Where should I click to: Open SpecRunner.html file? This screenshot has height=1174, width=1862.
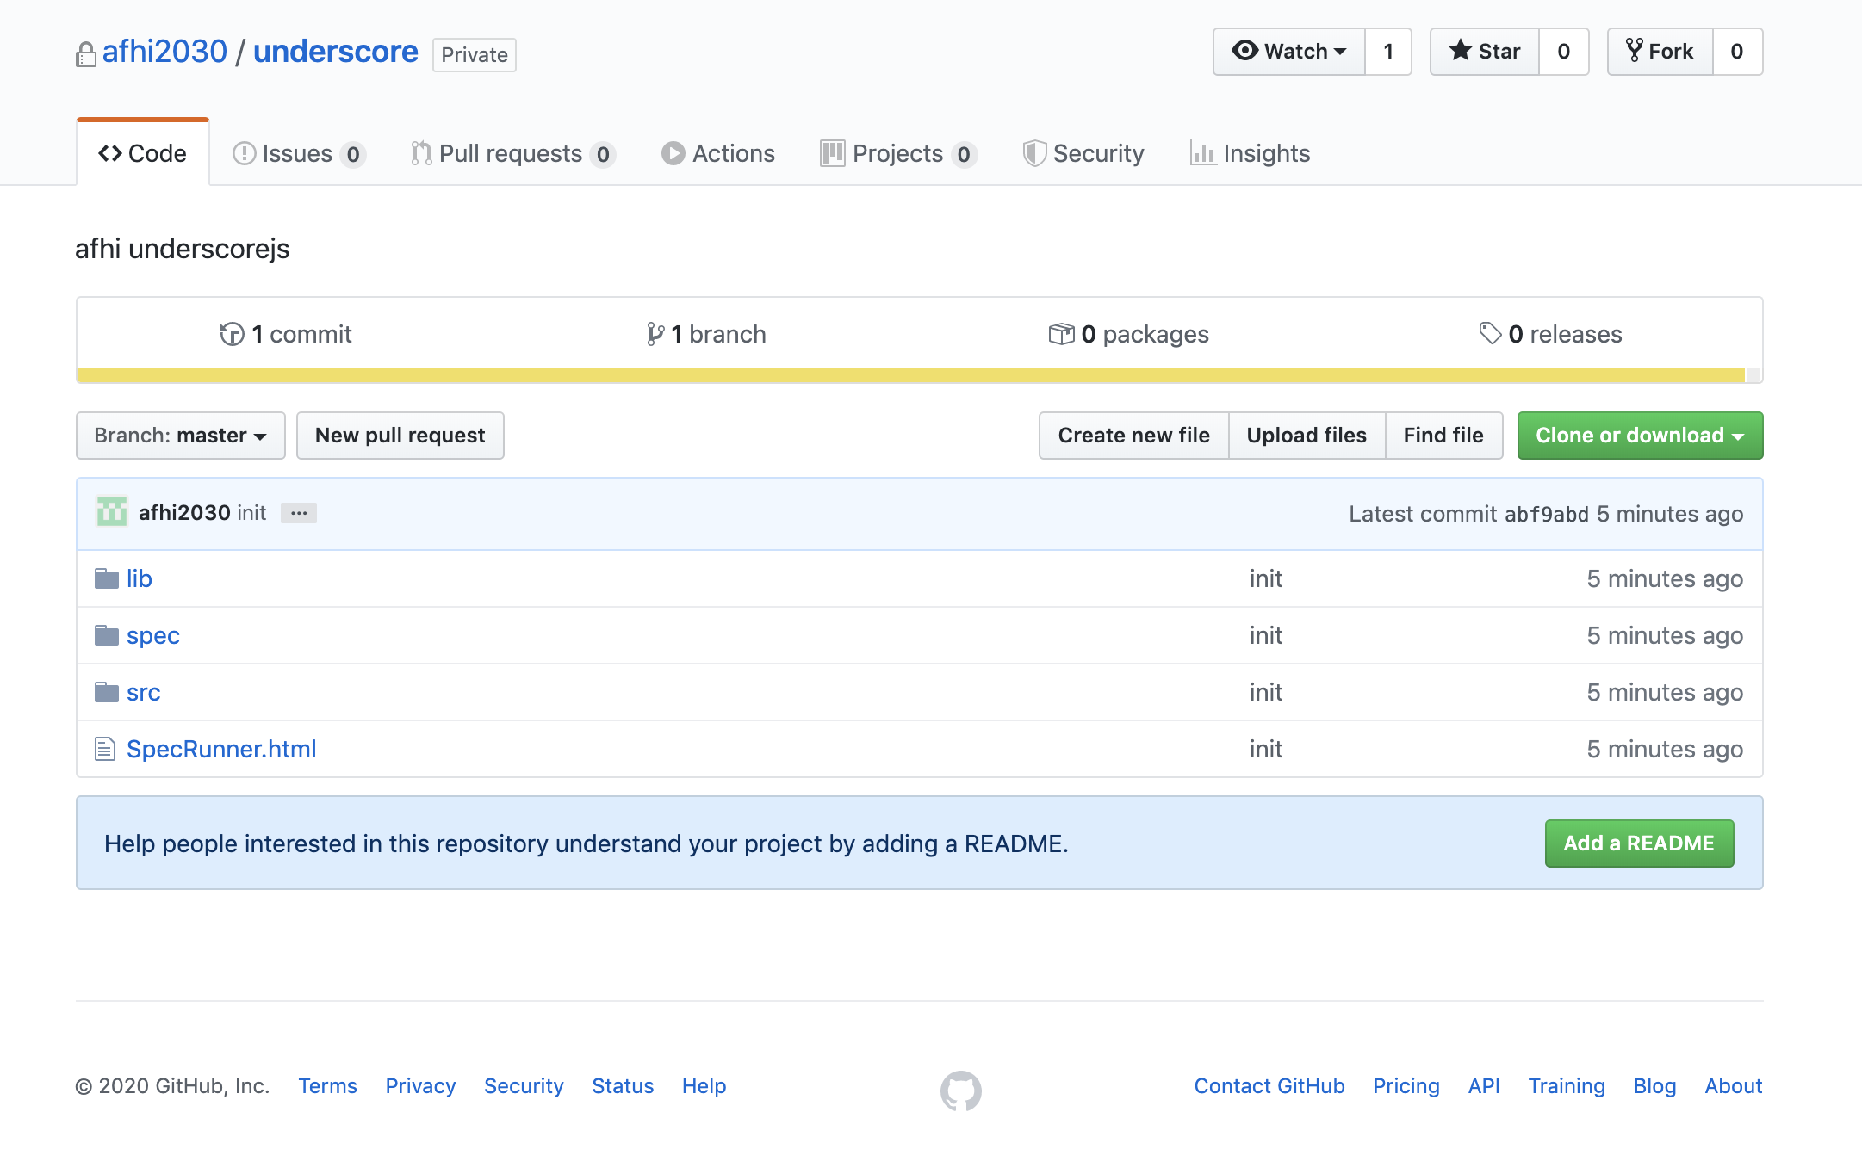221,749
